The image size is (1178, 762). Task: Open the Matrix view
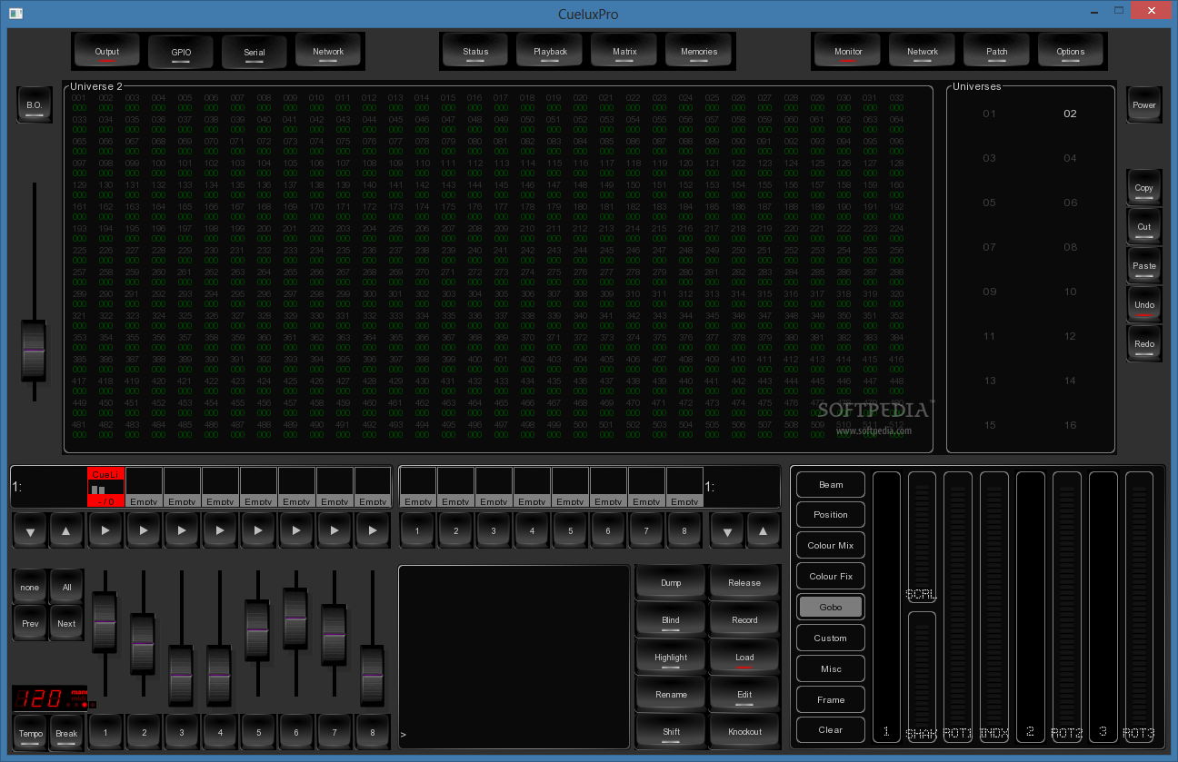pos(624,52)
